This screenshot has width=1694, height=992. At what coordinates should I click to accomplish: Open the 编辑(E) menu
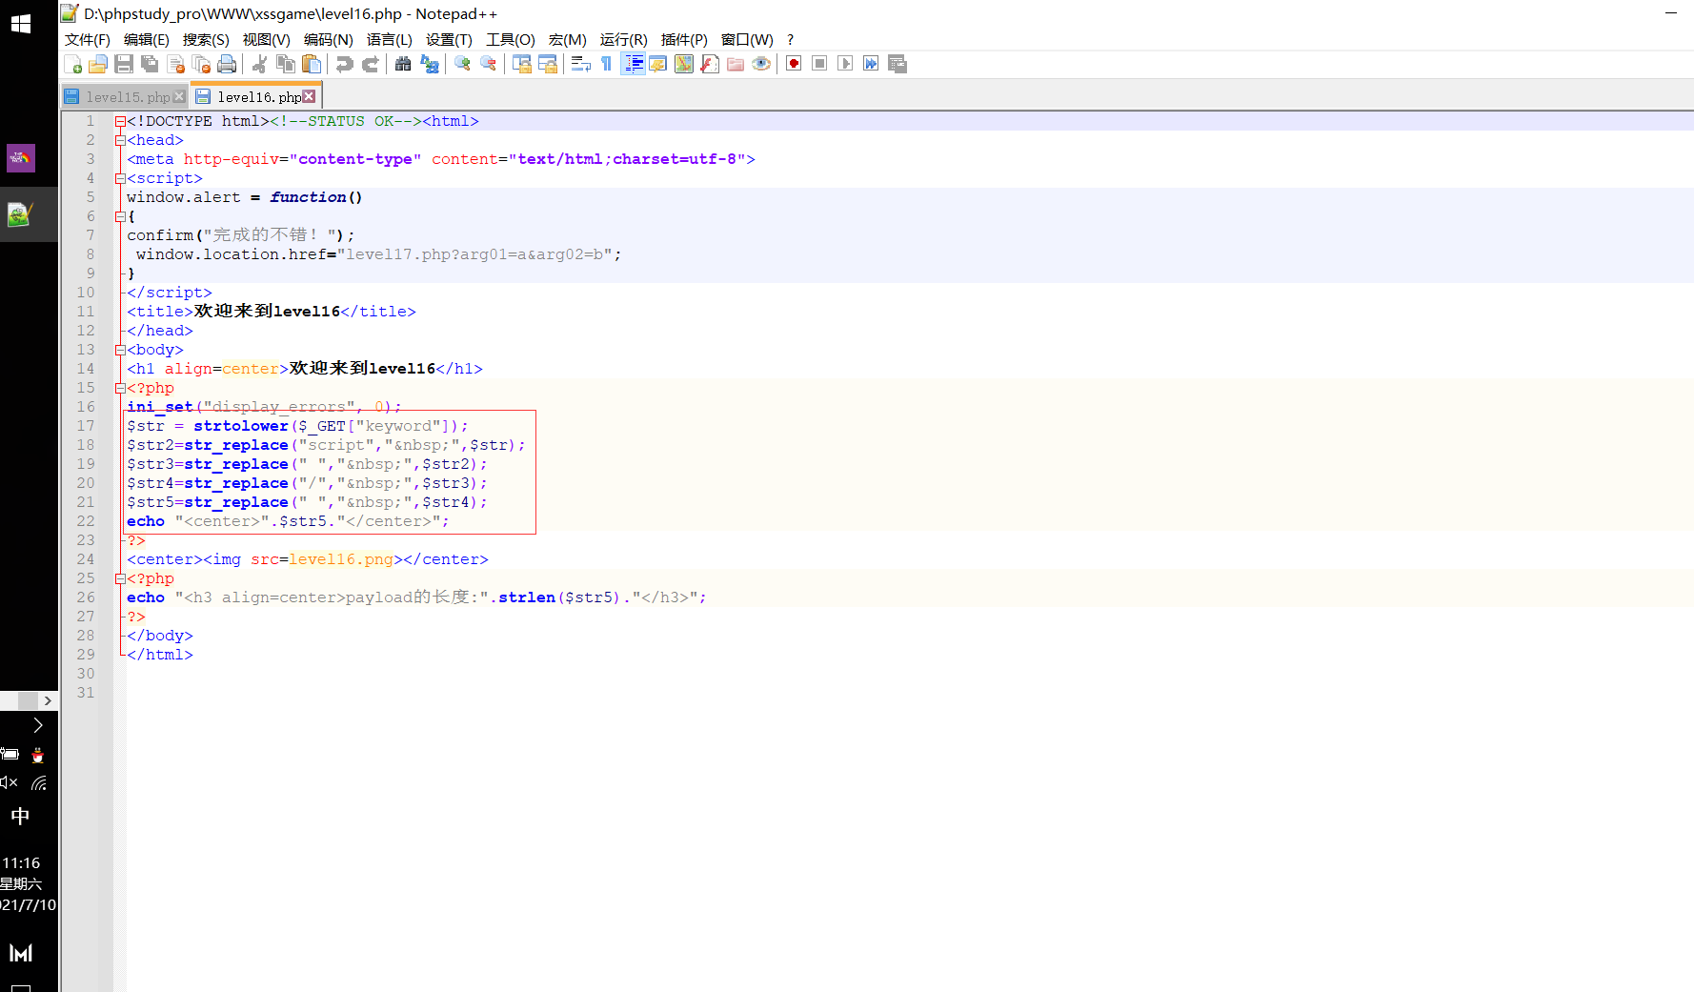pos(147,39)
